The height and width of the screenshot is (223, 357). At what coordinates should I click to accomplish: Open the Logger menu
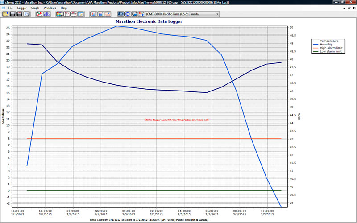pos(22,8)
